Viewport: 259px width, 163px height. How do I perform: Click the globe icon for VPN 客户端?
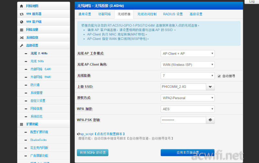(21, 22)
